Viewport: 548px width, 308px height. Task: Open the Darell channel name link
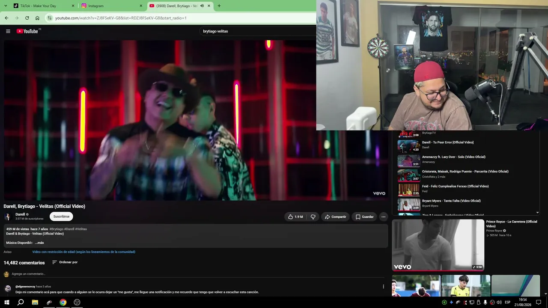click(20, 214)
